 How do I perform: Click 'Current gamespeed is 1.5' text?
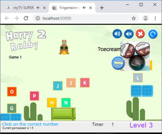pos(18,128)
